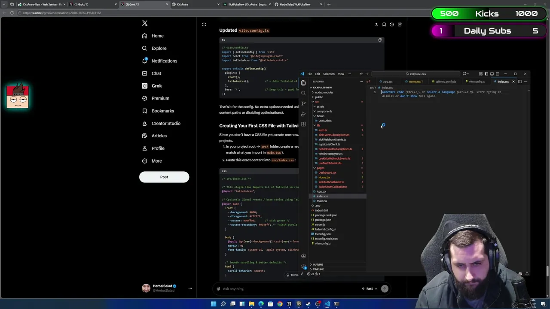Click share icon in Grok conversation header
This screenshot has height=309, width=550.
click(376, 24)
